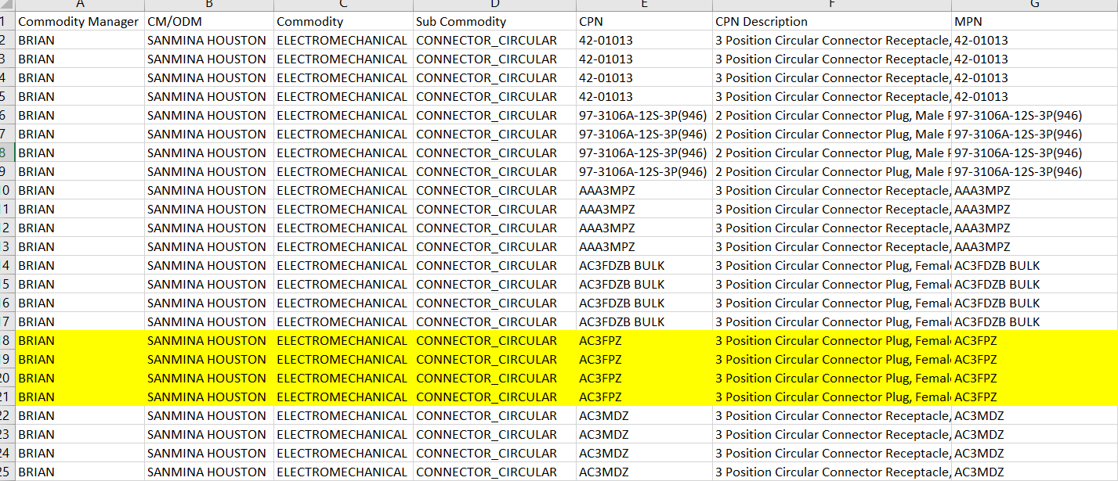The height and width of the screenshot is (481, 1118).
Task: Select column C header
Action: 343,5
